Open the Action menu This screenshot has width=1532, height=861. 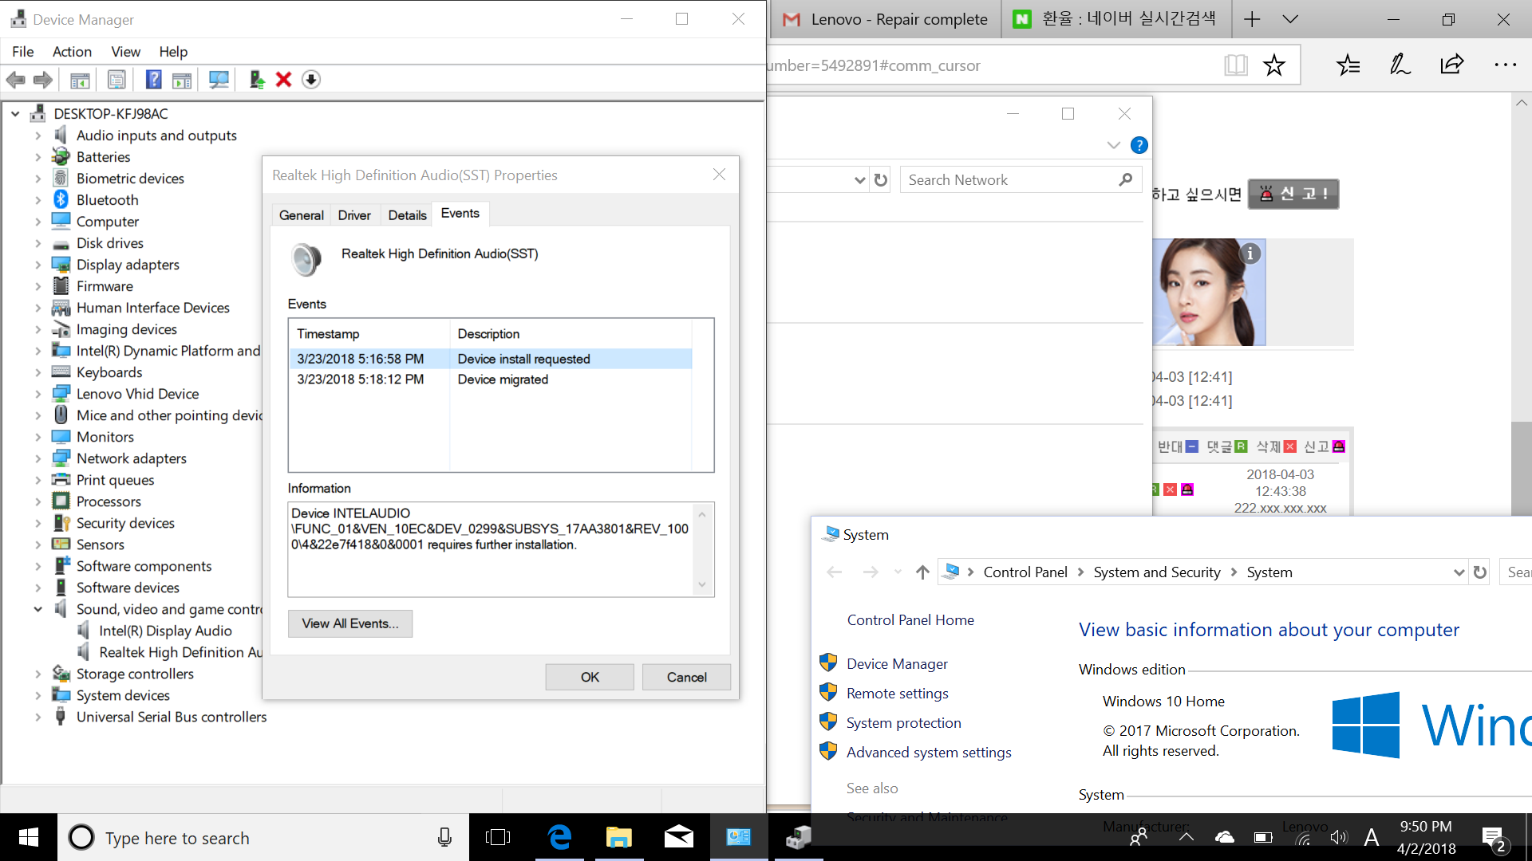click(x=72, y=52)
